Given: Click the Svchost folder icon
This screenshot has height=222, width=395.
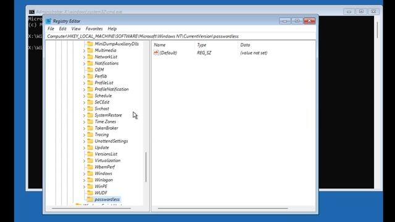Looking at the screenshot, I should click(x=90, y=109).
